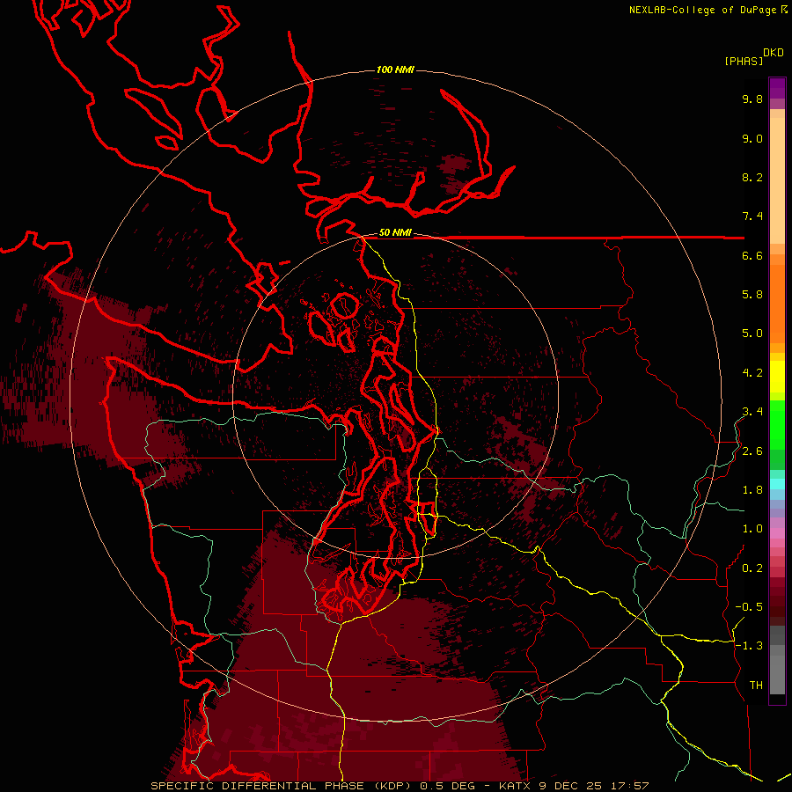Image resolution: width=792 pixels, height=792 pixels.
Task: Click the [PHAS] legend header label
Action: (744, 61)
